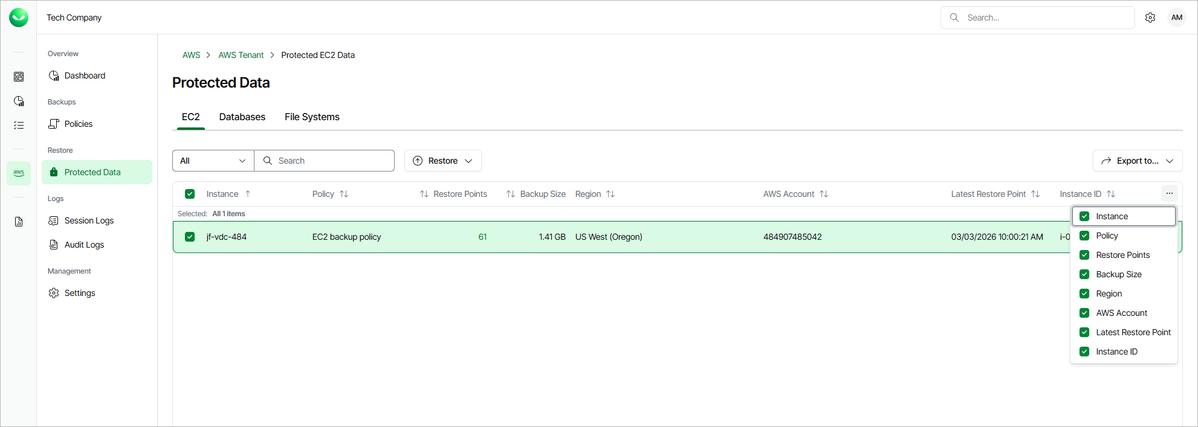Viewport: 1198px width, 427px height.
Task: Open AWS Tenant breadcrumb link
Action: (241, 55)
